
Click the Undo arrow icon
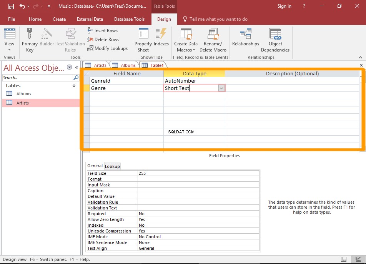(x=22, y=6)
